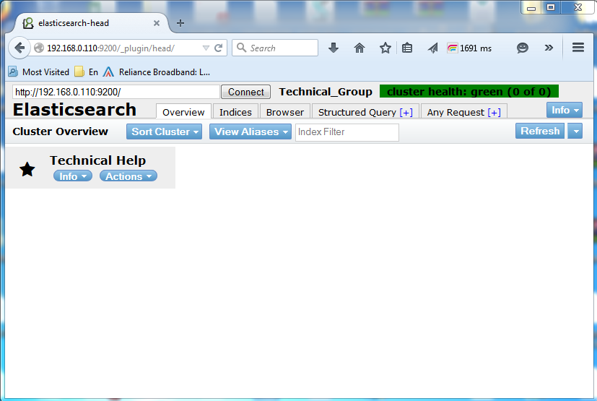Screen dimensions: 597x401
Task: Open a new browser tab
Action: tap(180, 23)
